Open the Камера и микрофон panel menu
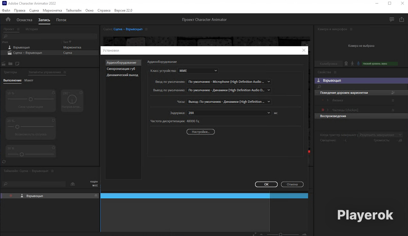 pyautogui.click(x=351, y=29)
